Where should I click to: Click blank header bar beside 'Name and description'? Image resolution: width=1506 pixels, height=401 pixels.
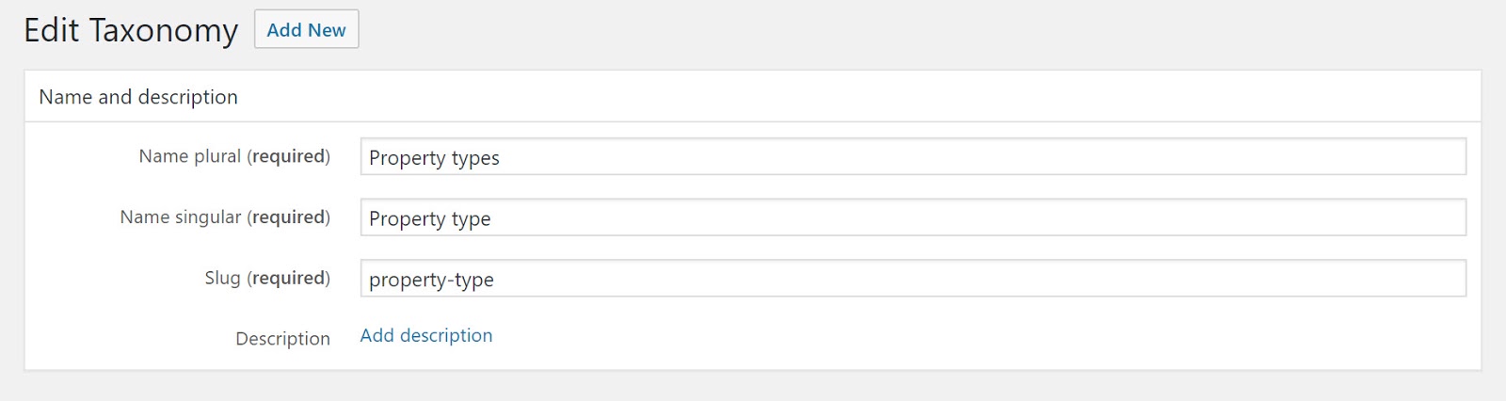(x=847, y=97)
